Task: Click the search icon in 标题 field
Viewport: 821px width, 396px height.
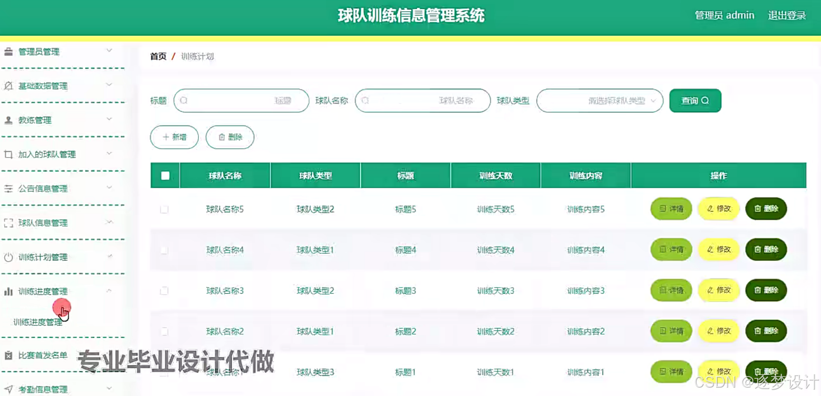Action: pos(184,100)
